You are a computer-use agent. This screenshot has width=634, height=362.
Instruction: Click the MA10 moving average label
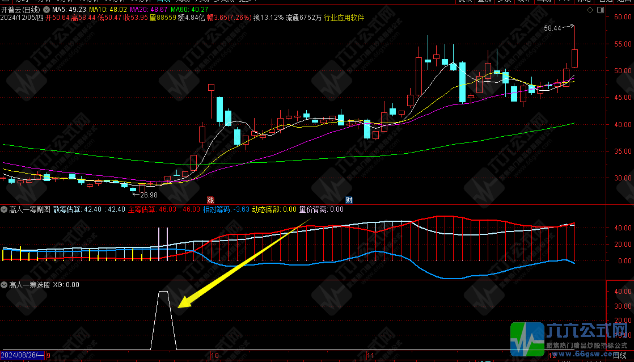click(x=107, y=10)
